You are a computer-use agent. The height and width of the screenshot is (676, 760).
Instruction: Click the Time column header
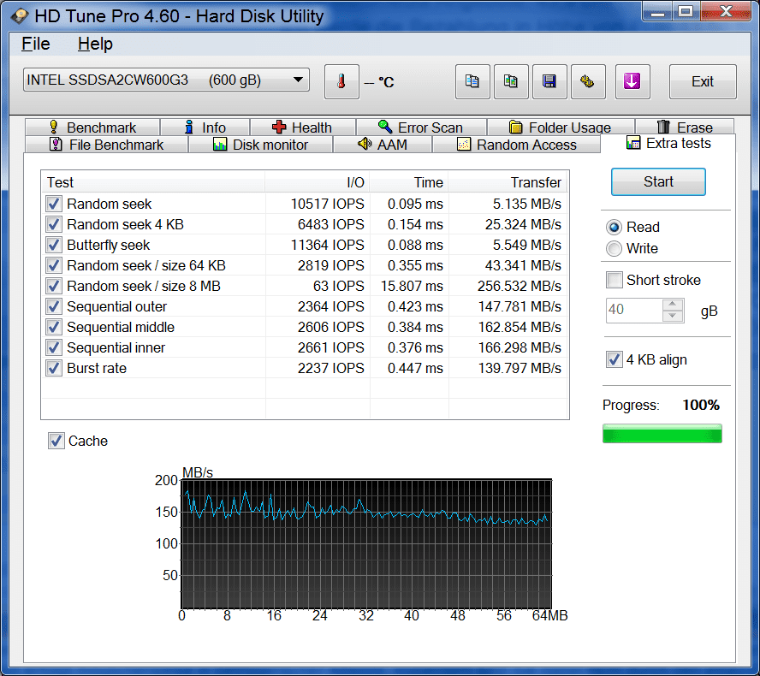[409, 182]
